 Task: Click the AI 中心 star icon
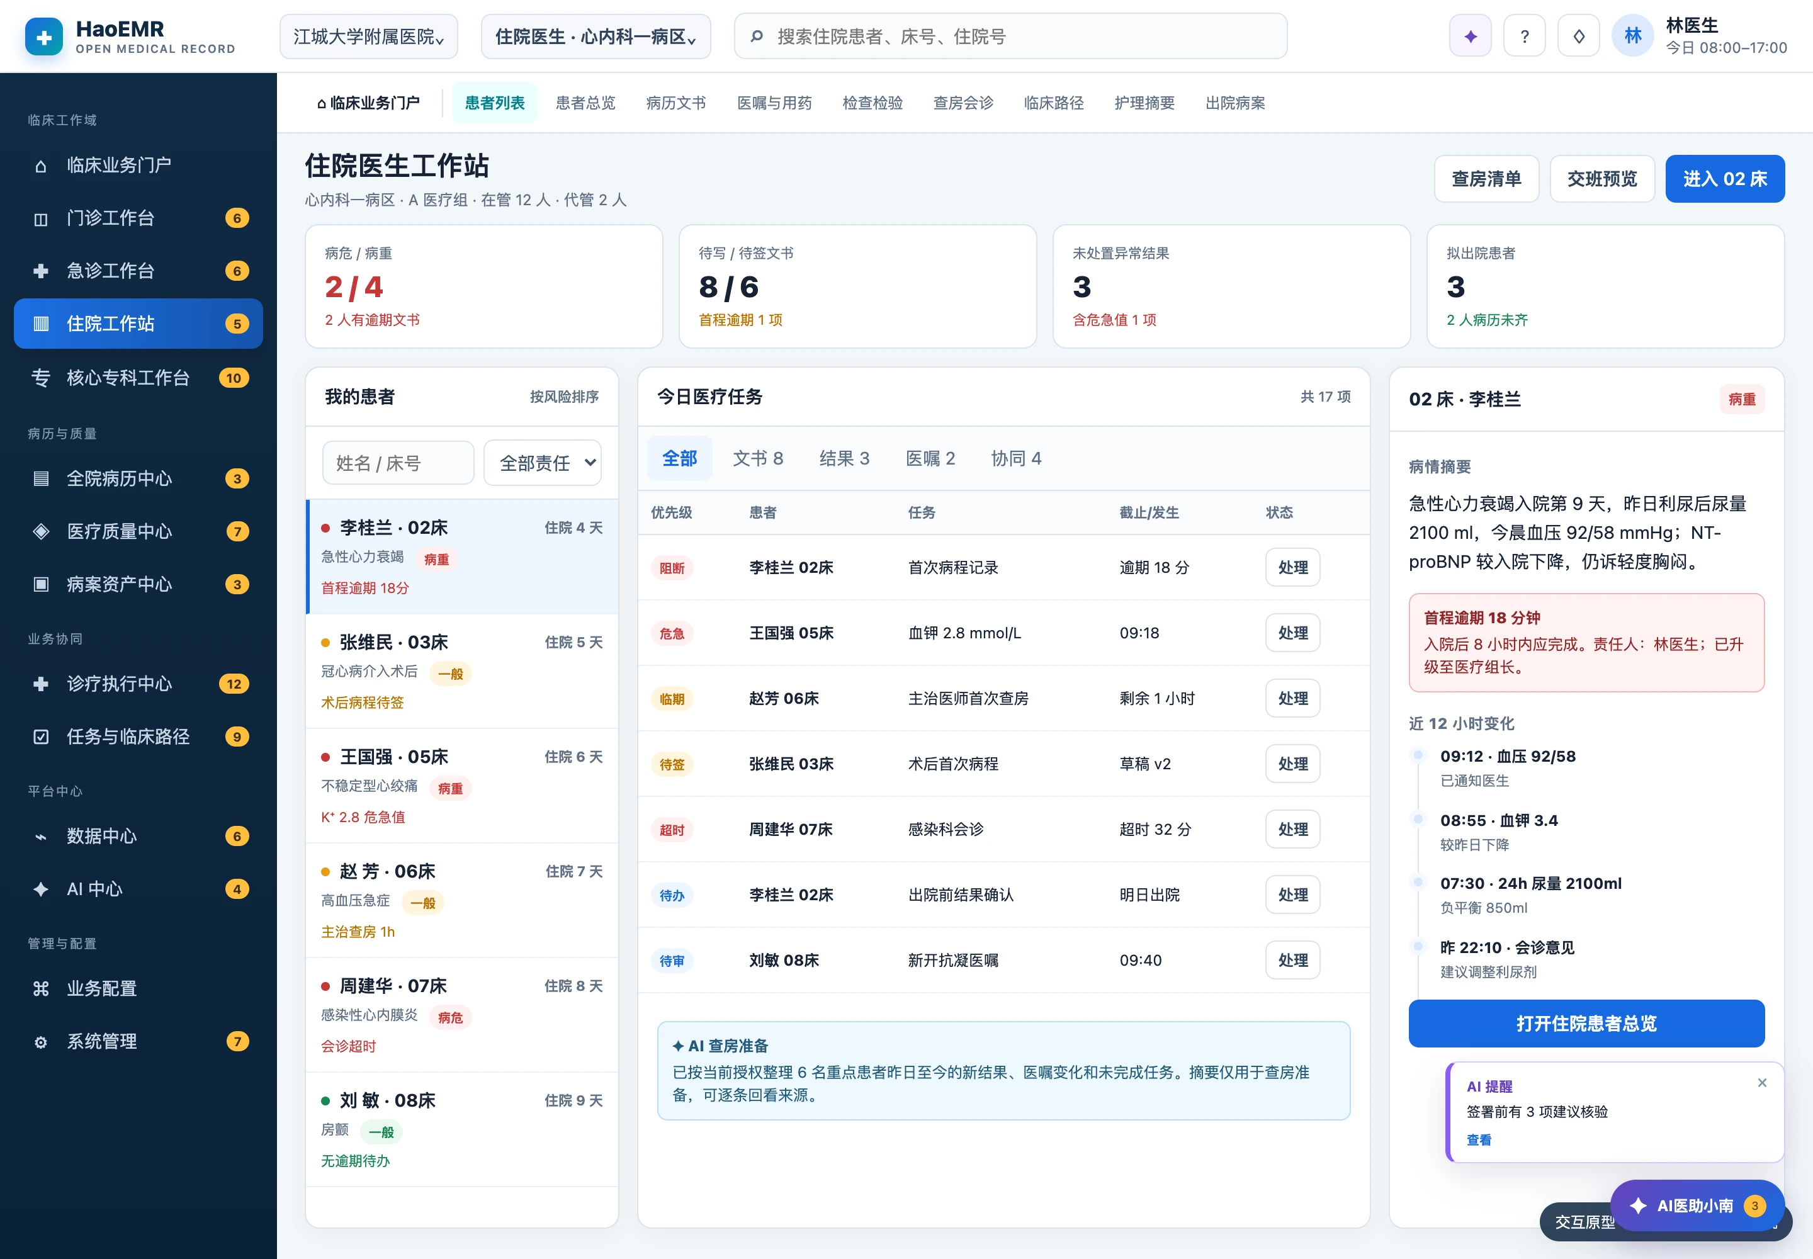coord(41,889)
